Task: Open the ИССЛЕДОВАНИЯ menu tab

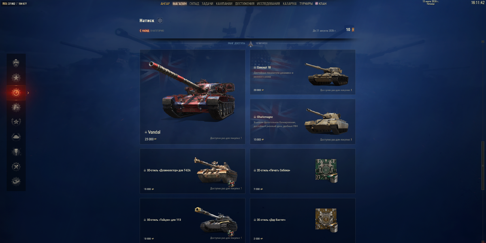Action: [268, 4]
